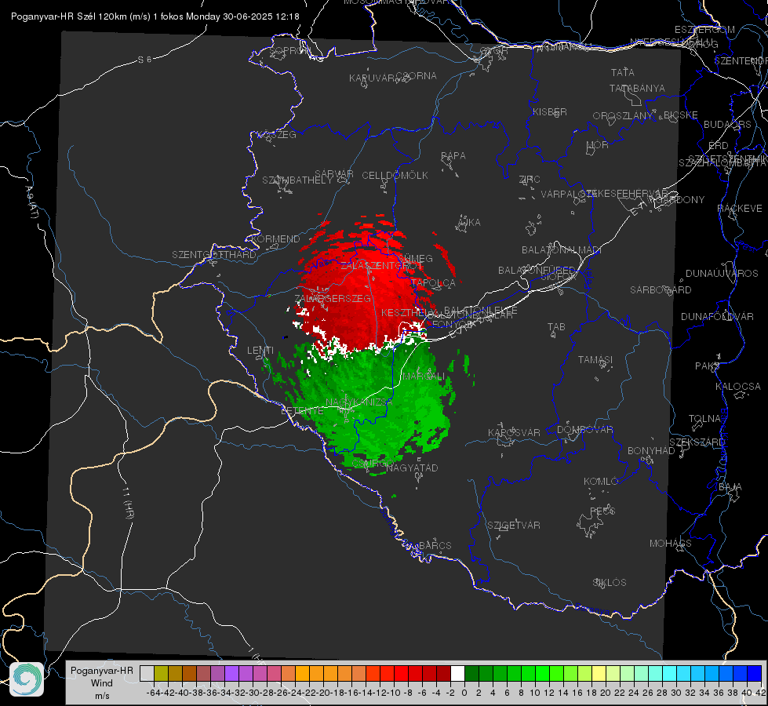Image resolution: width=768 pixels, height=706 pixels.
Task: Click the MÓR town label
Action: point(597,144)
